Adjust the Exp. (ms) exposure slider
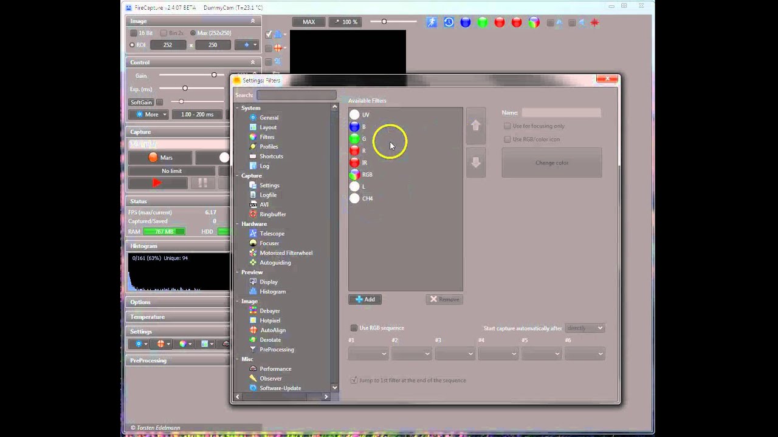Viewport: 778px width, 437px height. tap(192, 89)
